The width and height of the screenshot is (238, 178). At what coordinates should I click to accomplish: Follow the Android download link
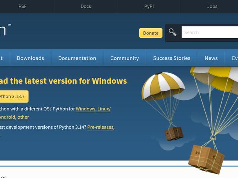pos(7,117)
